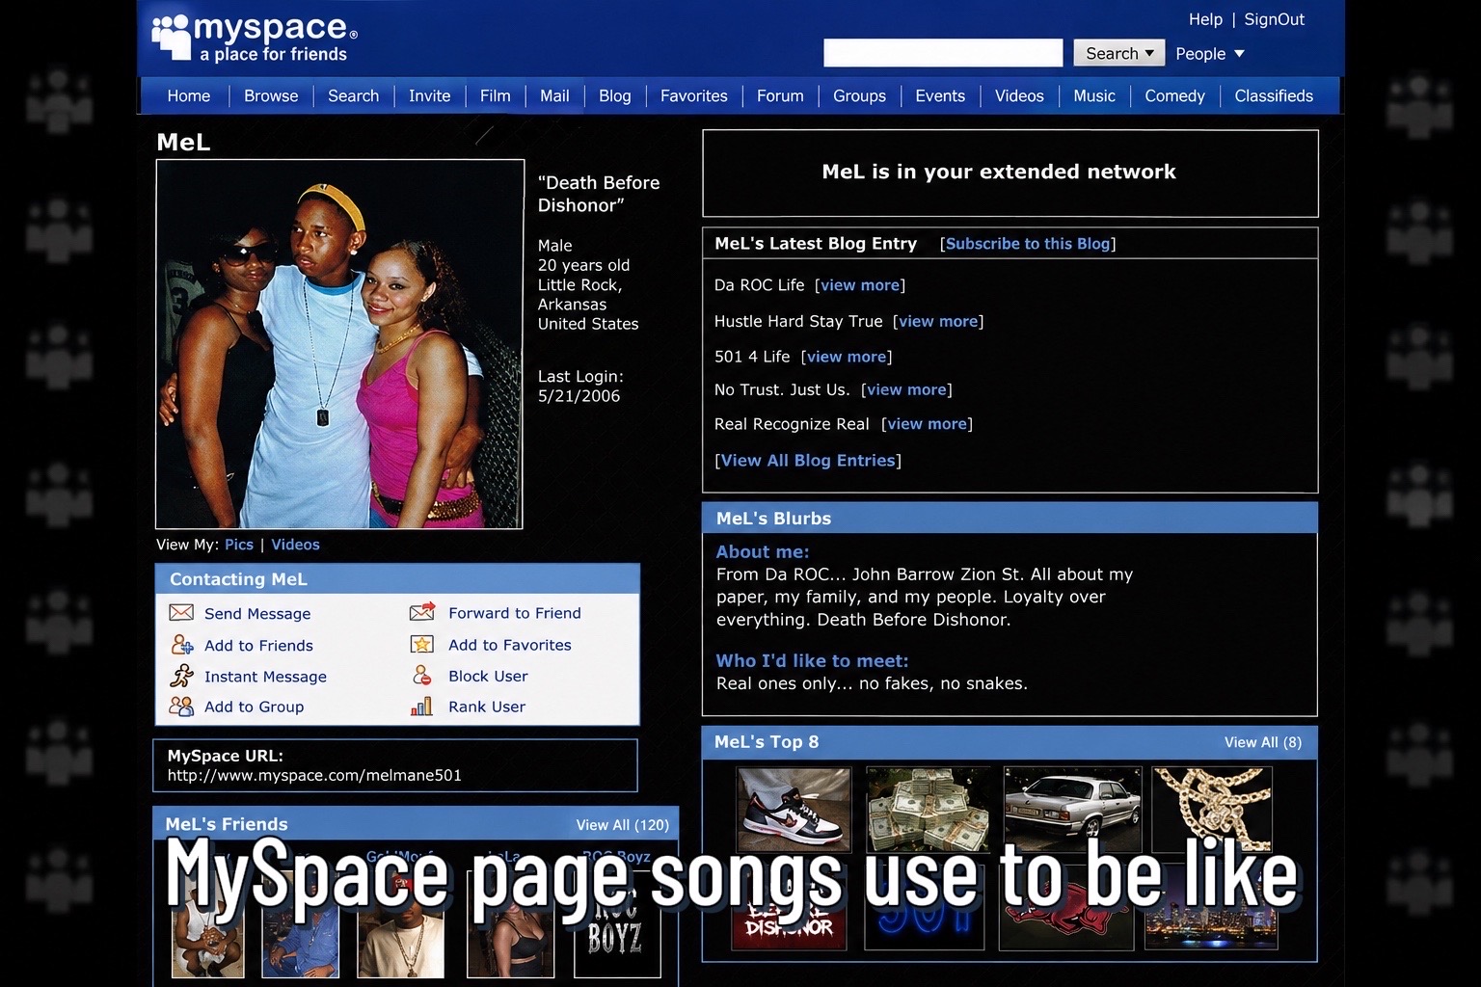This screenshot has height=987, width=1481.
Task: Go to Browse in the navigation bar
Action: [x=271, y=96]
